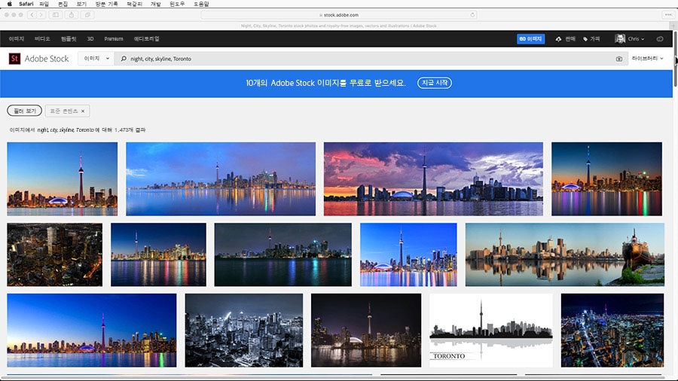Open the 편집 menu
The height and width of the screenshot is (381, 678).
(x=63, y=4)
